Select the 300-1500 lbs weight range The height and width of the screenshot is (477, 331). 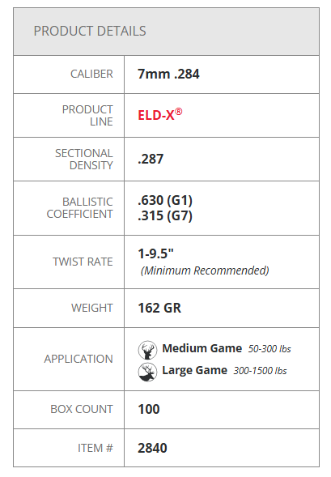(x=260, y=371)
